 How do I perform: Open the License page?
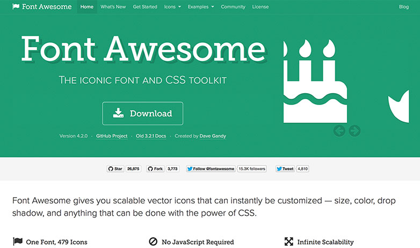(260, 6)
